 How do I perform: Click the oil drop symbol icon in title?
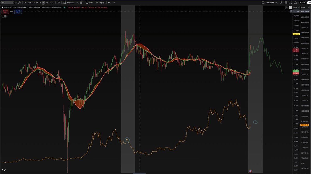(3, 7)
